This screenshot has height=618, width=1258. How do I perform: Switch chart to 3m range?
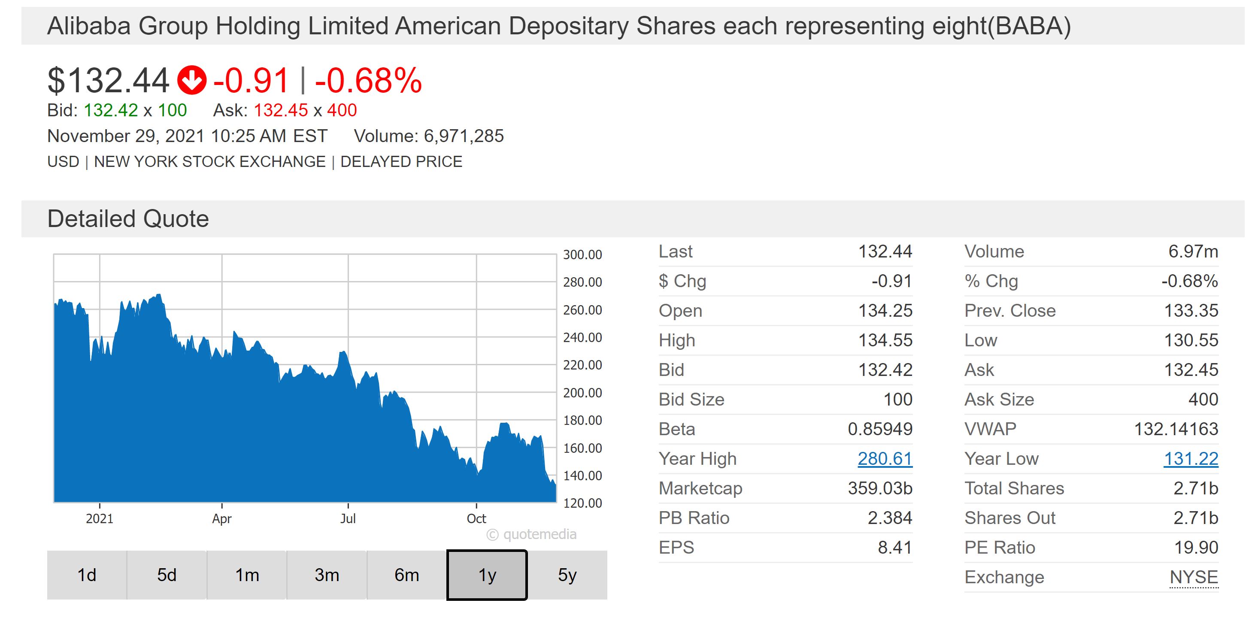(x=327, y=575)
